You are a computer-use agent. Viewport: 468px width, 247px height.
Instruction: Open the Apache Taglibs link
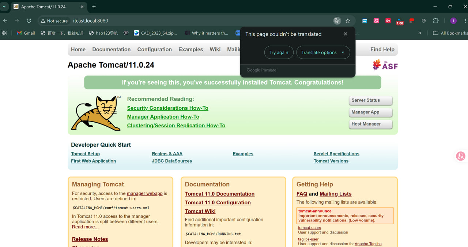click(368, 244)
